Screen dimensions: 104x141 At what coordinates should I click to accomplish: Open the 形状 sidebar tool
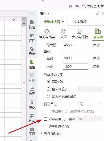click(32, 51)
